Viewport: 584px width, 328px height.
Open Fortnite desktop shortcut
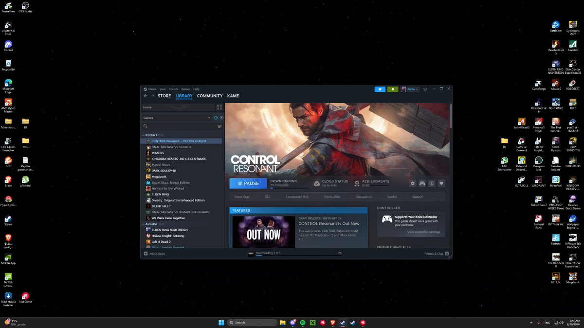(556, 240)
